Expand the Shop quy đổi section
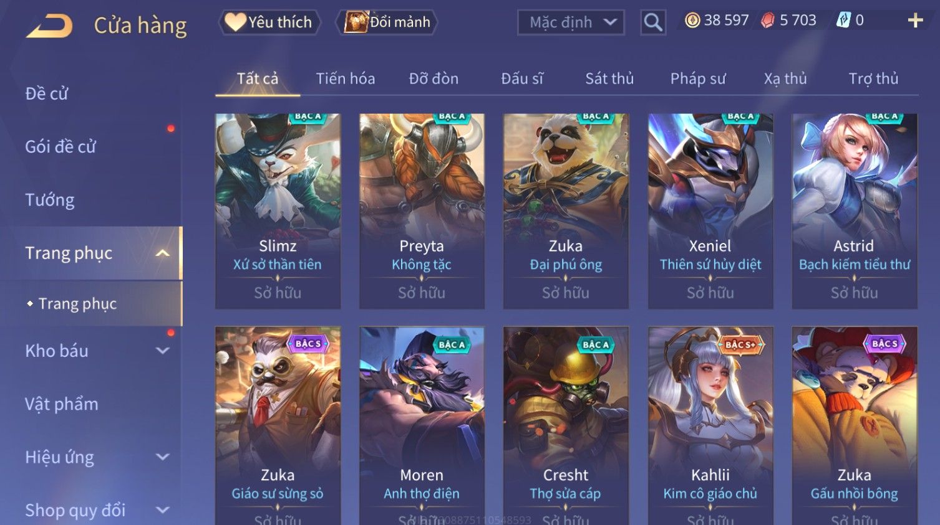Image resolution: width=940 pixels, height=525 pixels. pyautogui.click(x=163, y=510)
